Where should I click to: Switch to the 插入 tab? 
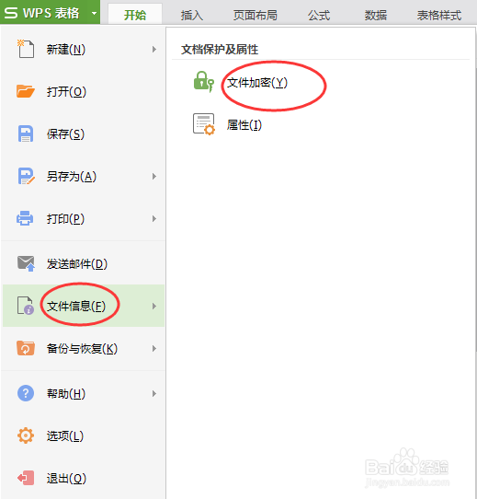(x=191, y=15)
